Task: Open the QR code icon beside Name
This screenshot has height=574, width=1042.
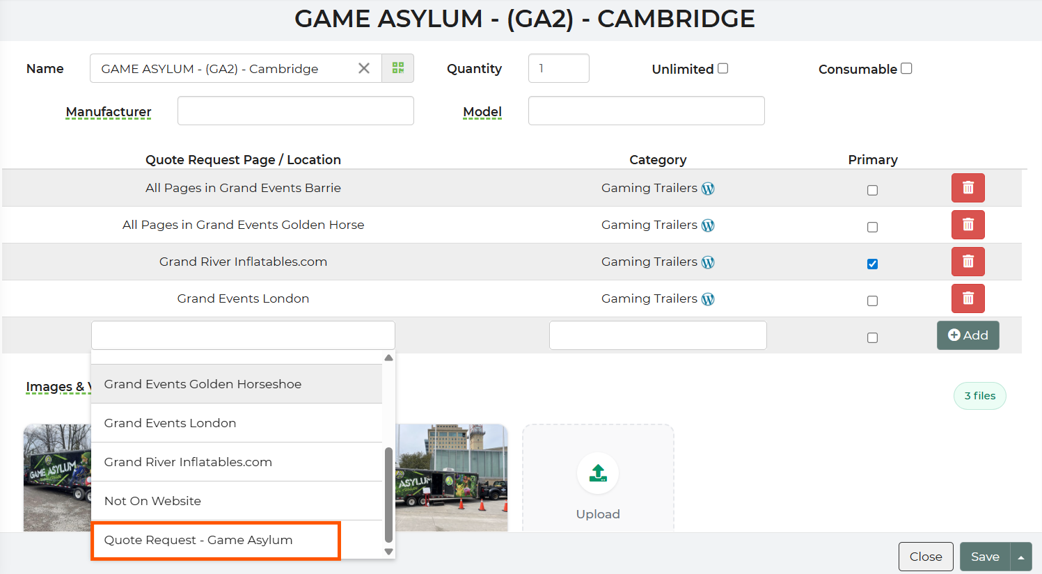Action: click(398, 68)
